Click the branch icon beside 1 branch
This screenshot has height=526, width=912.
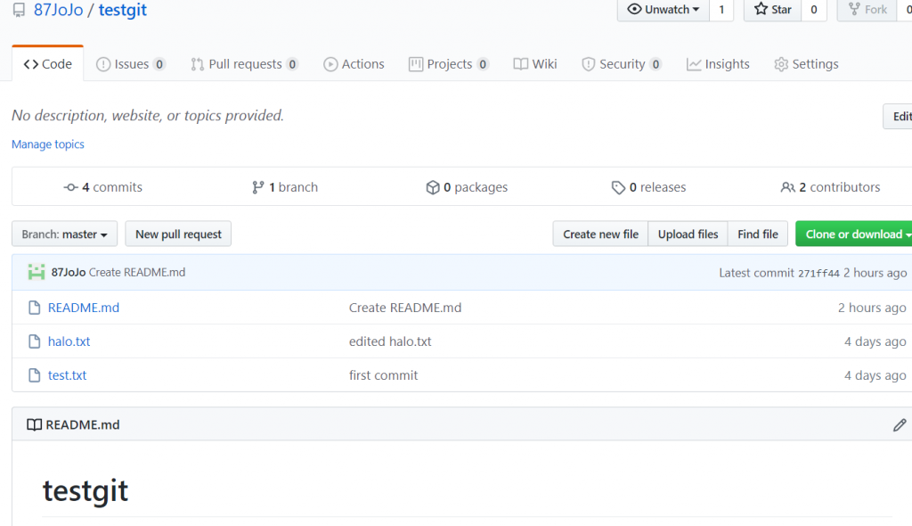coord(257,187)
